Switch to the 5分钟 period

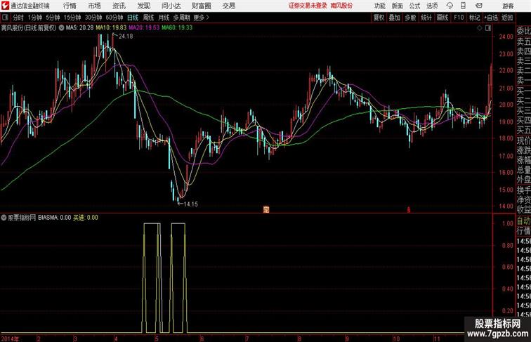(x=53, y=18)
